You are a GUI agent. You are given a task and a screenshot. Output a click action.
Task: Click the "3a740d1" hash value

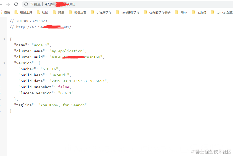[59, 75]
